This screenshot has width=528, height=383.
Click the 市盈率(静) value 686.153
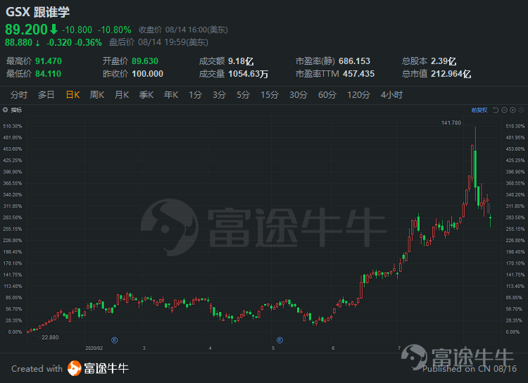click(354, 61)
